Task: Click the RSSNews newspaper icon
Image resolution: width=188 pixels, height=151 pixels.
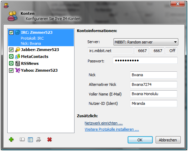Action: [x=18, y=63]
